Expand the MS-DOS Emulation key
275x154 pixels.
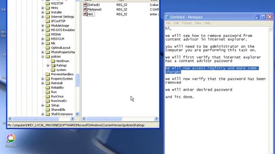pyautogui.click(x=43, y=30)
